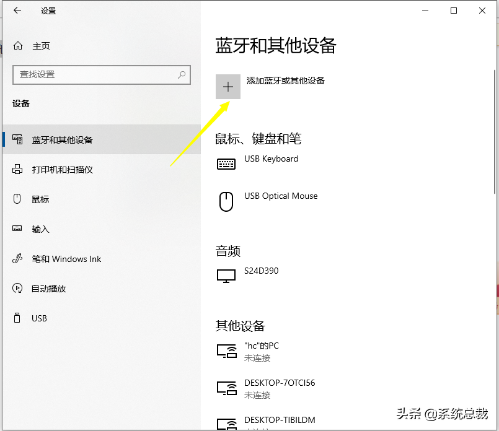Viewport: 499px width, 431px height.
Task: Select the USB Keyboard device icon
Action: 226,164
